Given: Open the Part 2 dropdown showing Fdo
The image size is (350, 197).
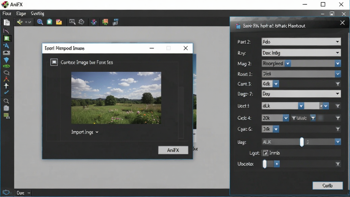Looking at the screenshot, I should [301, 42].
